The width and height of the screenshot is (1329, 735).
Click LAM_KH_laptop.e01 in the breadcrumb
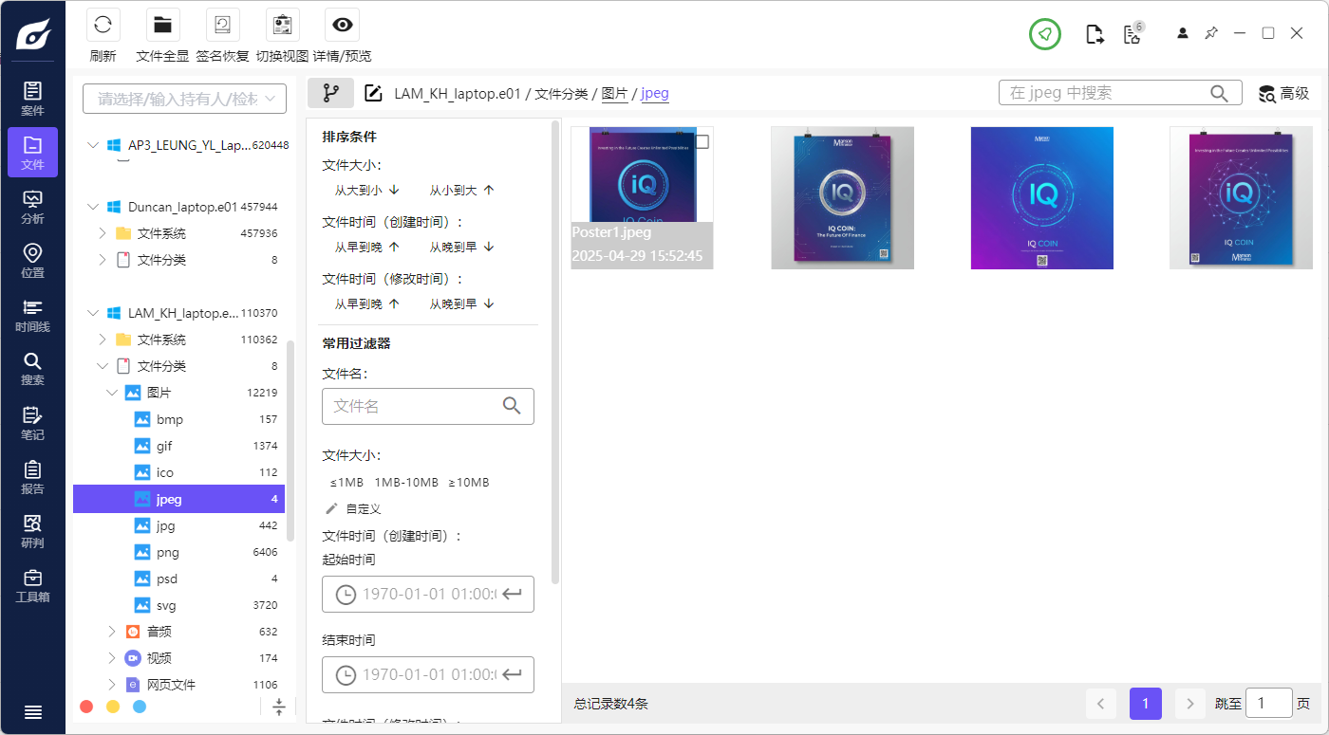tap(459, 94)
